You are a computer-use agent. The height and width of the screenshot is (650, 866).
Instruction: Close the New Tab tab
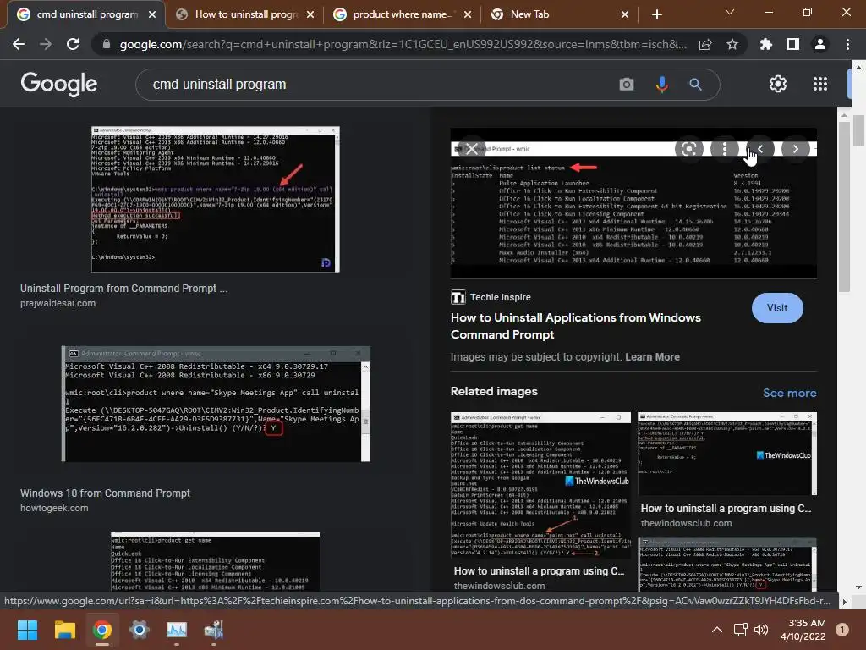625,14
